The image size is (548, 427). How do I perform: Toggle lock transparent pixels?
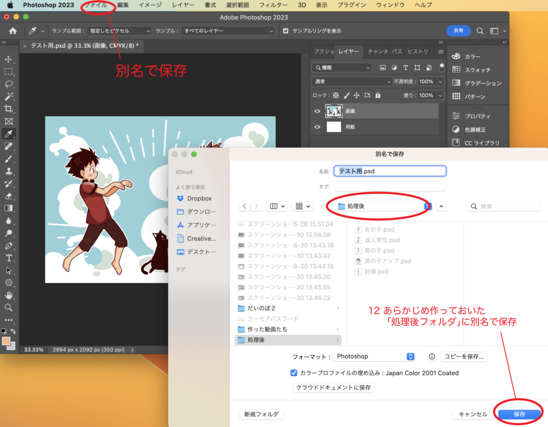pyautogui.click(x=336, y=95)
